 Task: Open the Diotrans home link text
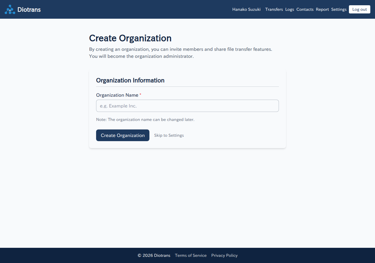pos(29,9)
